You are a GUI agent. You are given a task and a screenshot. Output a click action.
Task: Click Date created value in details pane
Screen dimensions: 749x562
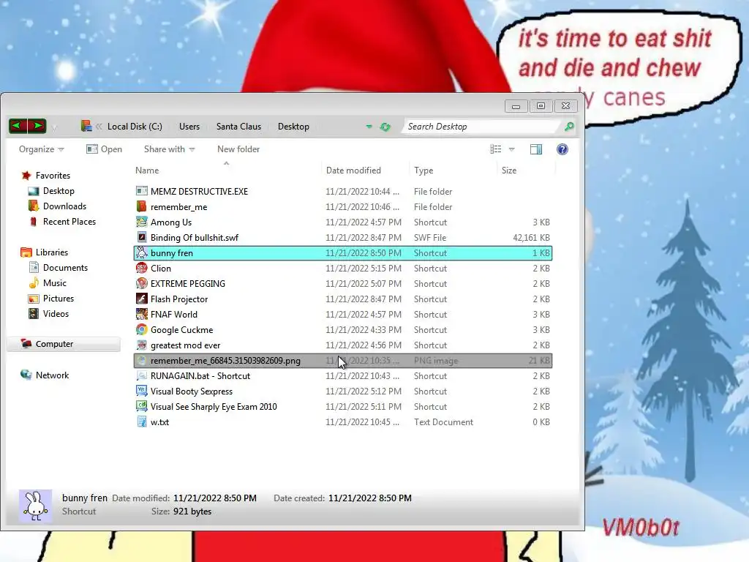(x=369, y=498)
